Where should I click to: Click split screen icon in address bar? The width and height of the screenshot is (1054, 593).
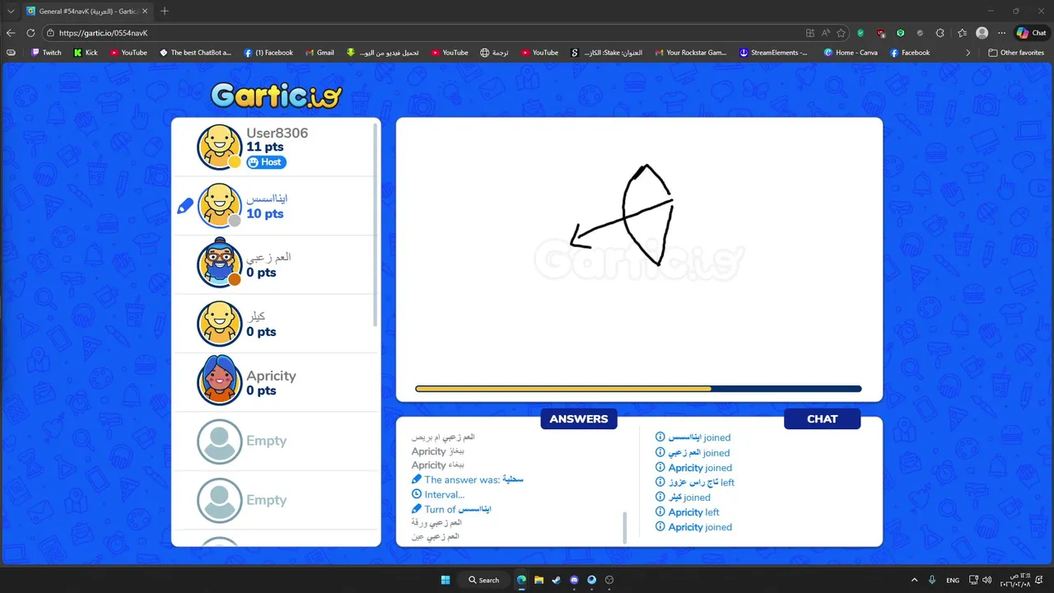810,33
